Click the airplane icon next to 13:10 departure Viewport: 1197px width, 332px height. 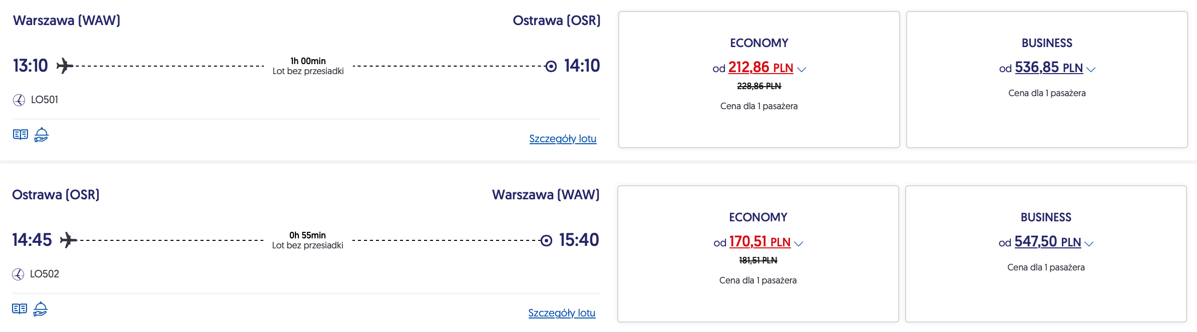[65, 66]
